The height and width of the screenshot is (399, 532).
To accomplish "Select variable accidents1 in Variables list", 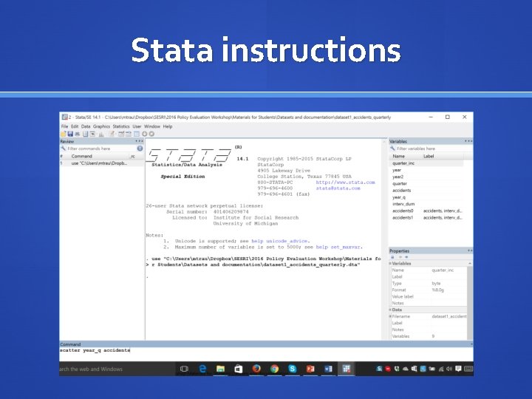I will (x=426, y=217).
